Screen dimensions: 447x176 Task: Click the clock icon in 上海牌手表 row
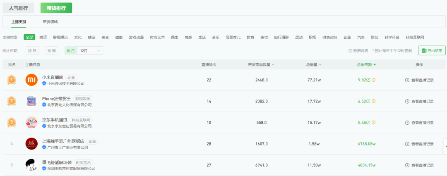pos(407,144)
